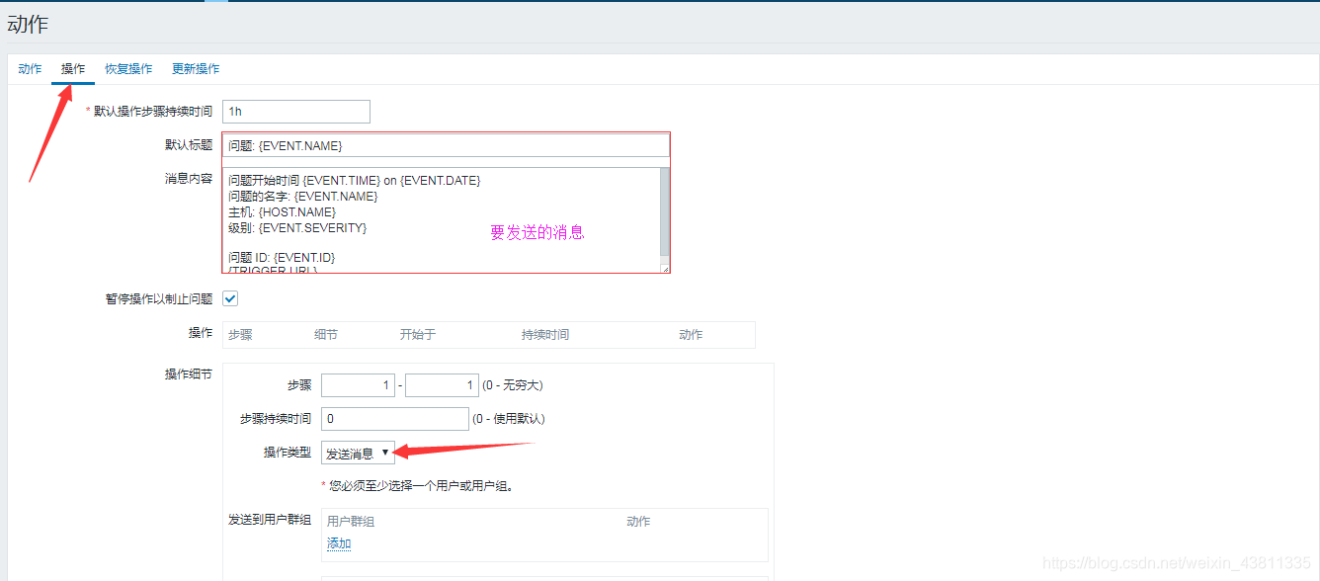Click the 细节 column header

tap(326, 335)
